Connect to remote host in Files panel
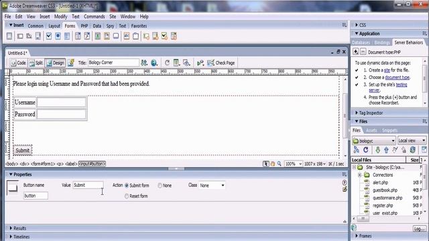 (356, 150)
